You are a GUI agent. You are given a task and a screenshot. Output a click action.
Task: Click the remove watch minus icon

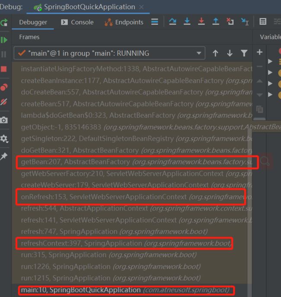260,67
